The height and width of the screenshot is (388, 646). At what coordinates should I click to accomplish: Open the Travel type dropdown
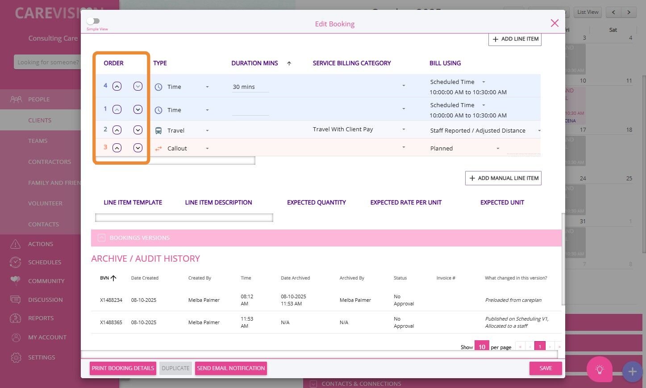click(x=207, y=130)
